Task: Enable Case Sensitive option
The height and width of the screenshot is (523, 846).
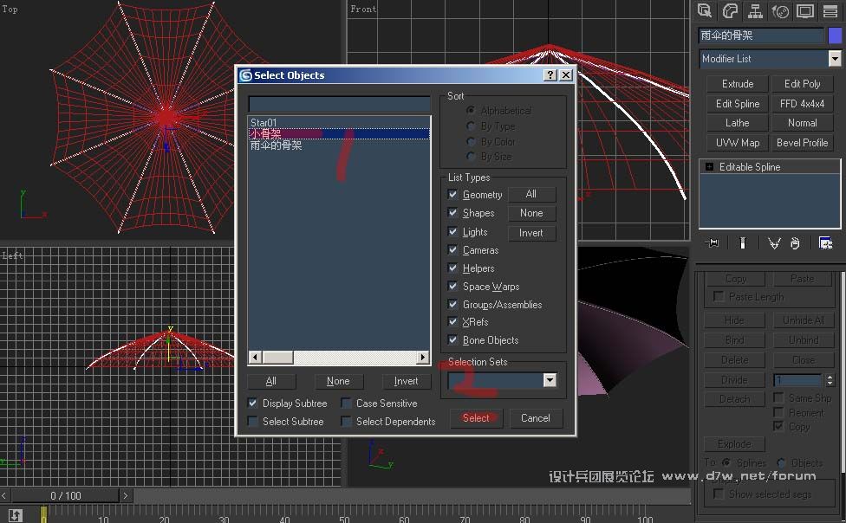Action: (x=346, y=403)
